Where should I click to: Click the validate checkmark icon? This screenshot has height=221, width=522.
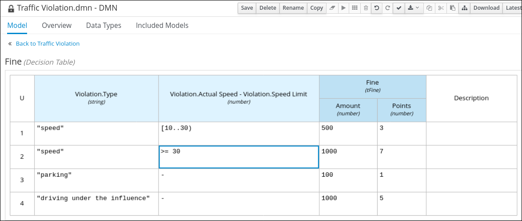[398, 8]
